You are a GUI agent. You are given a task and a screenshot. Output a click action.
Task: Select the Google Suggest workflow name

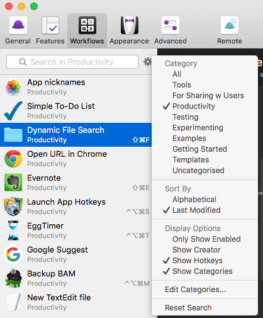click(x=57, y=250)
